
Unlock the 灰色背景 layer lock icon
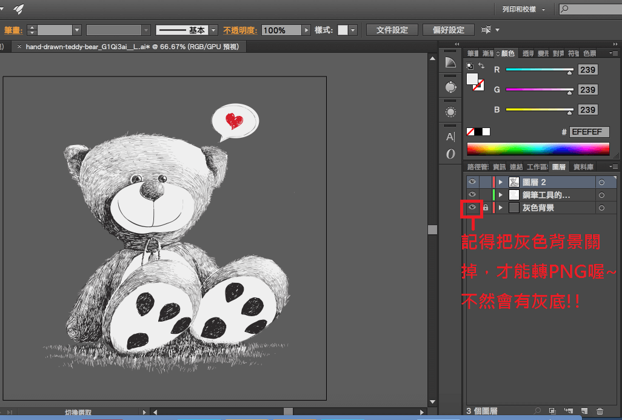(486, 208)
